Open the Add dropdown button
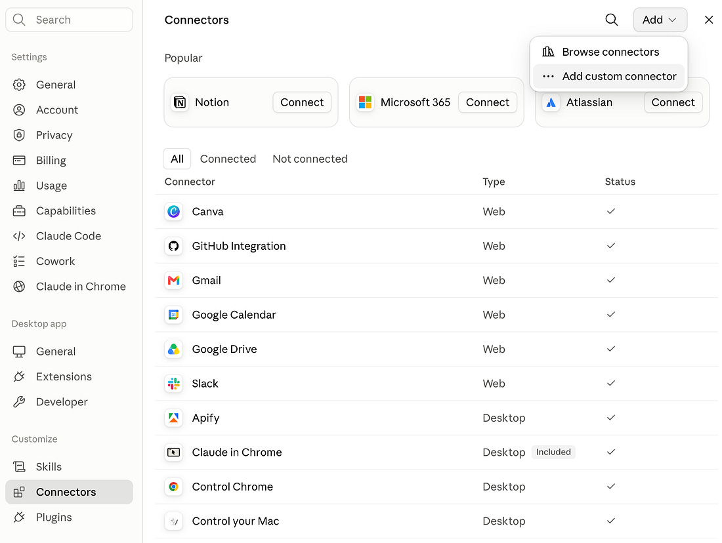 pos(660,20)
